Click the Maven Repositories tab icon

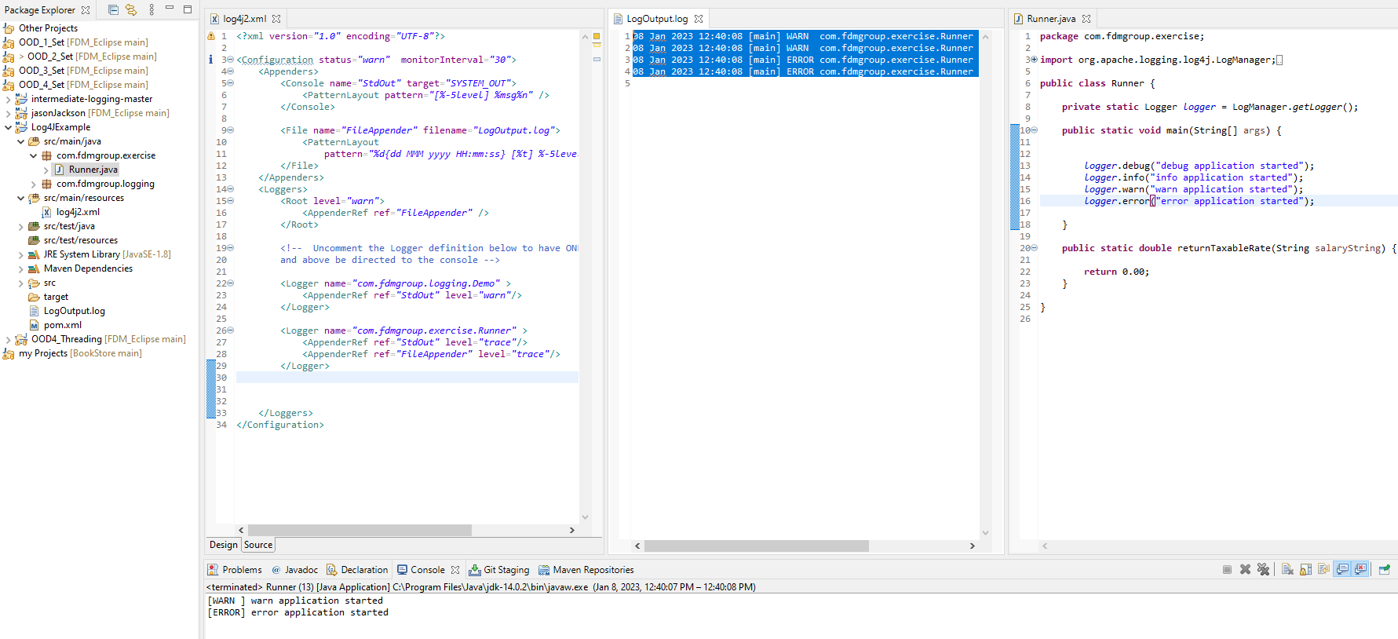pos(544,570)
